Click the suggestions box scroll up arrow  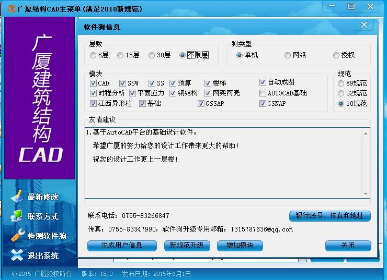[366, 133]
